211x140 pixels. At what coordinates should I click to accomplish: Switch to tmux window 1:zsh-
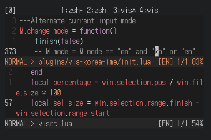72,10
